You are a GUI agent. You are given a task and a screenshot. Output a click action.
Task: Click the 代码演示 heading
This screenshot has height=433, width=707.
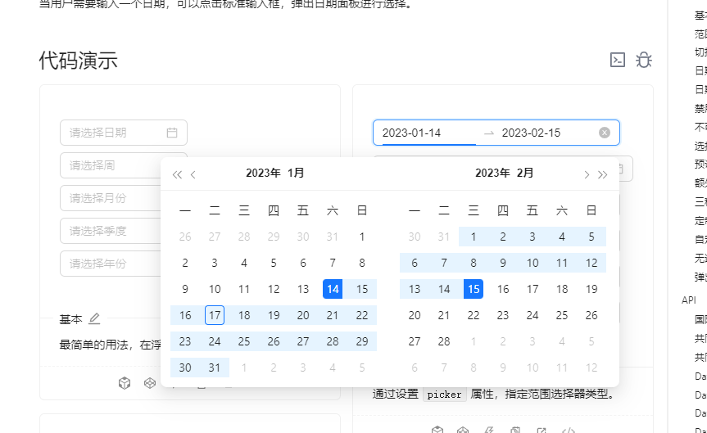(78, 60)
